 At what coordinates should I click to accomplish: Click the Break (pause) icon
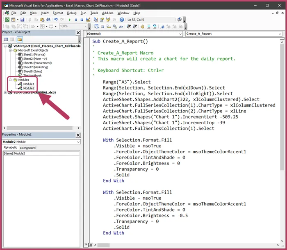click(76, 20)
